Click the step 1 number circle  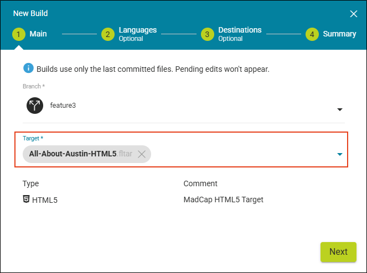click(x=19, y=34)
